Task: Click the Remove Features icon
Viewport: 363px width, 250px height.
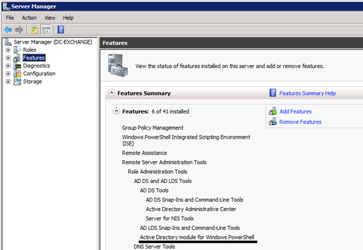Action: tap(273, 122)
